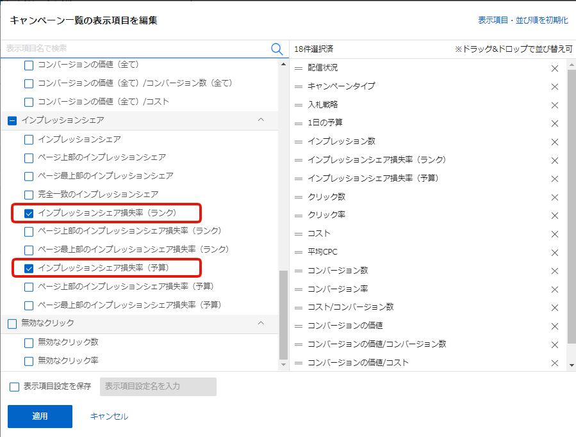The image size is (576, 437).
Task: Click the インプレッション数 row text
Action: [x=341, y=141]
